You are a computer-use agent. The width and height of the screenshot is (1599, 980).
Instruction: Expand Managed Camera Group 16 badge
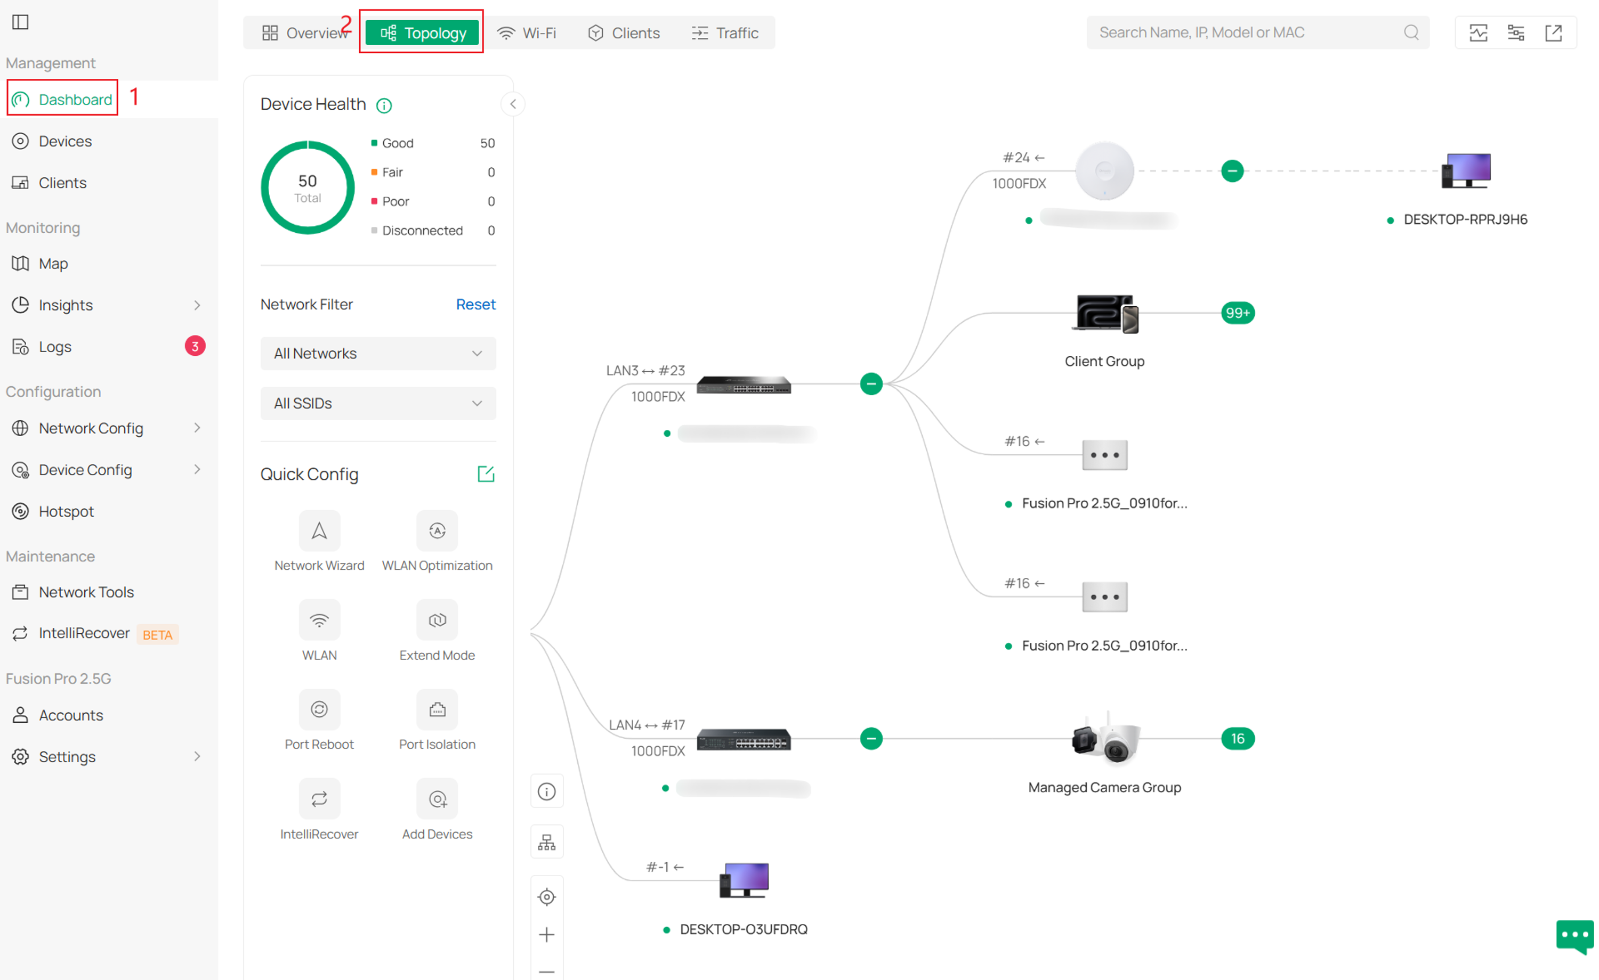pos(1238,739)
